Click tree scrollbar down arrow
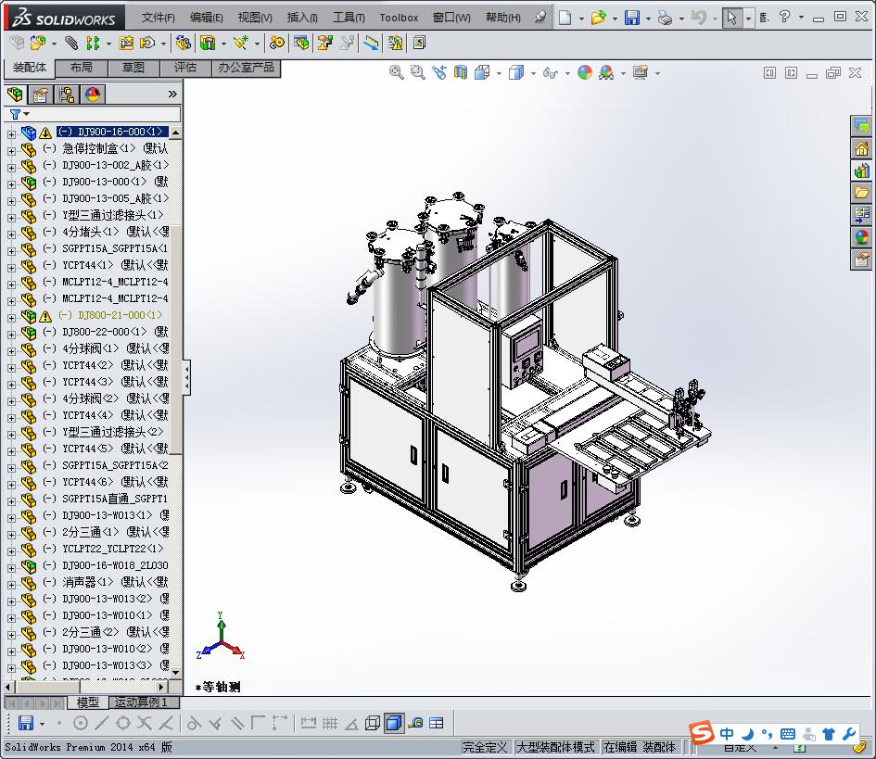Screen dimensions: 876x759 point(176,673)
